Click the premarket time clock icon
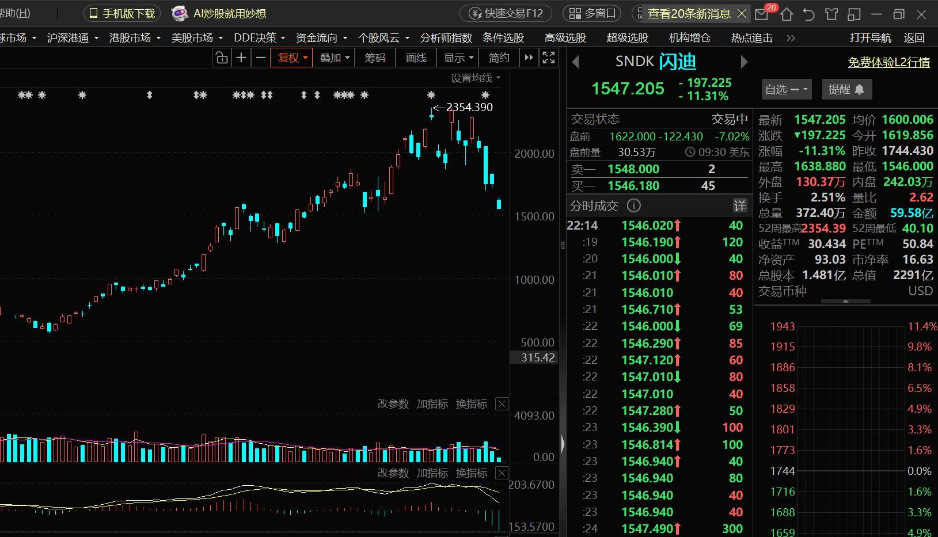The image size is (938, 537). click(x=690, y=153)
